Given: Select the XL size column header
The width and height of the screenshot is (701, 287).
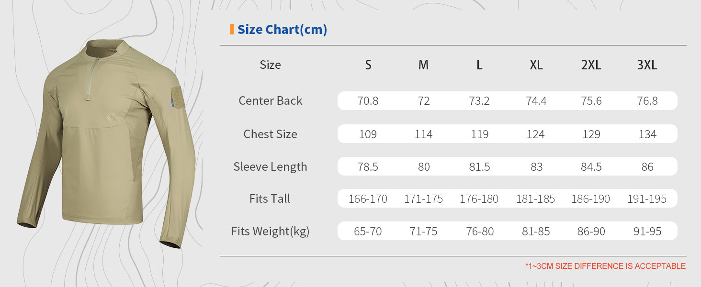Looking at the screenshot, I should point(536,65).
